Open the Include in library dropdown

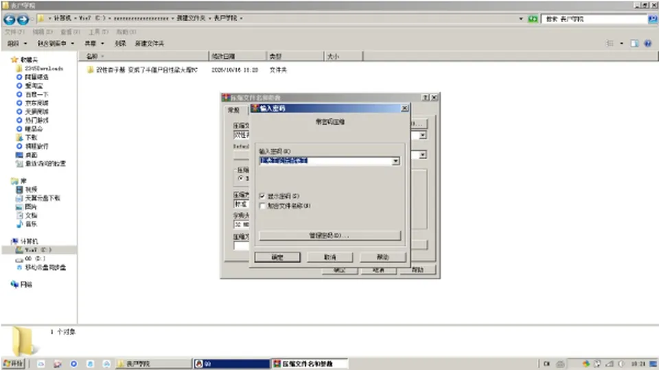[x=56, y=43]
